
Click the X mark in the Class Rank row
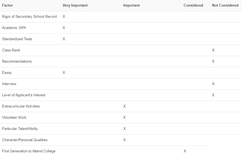point(213,50)
